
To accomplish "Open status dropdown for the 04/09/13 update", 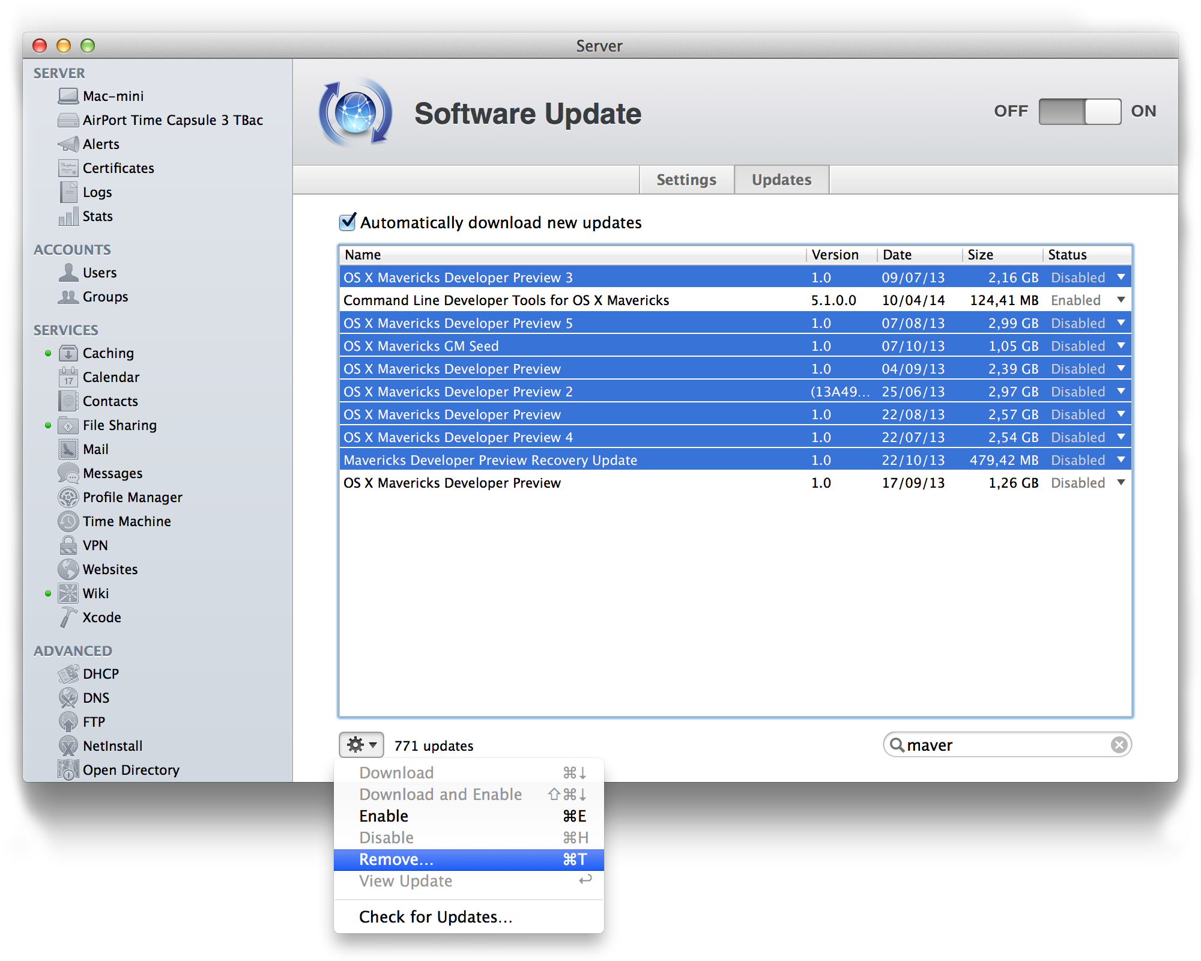I will (1121, 369).
